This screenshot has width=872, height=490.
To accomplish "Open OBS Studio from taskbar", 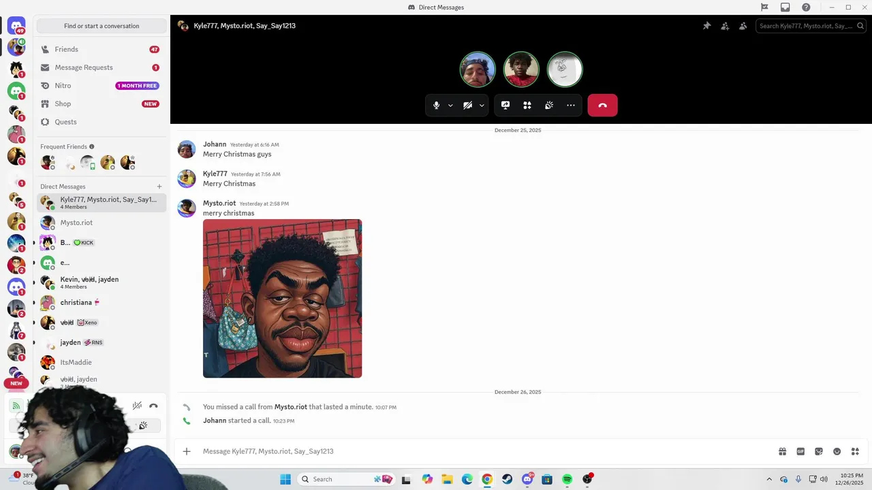I will click(x=587, y=479).
